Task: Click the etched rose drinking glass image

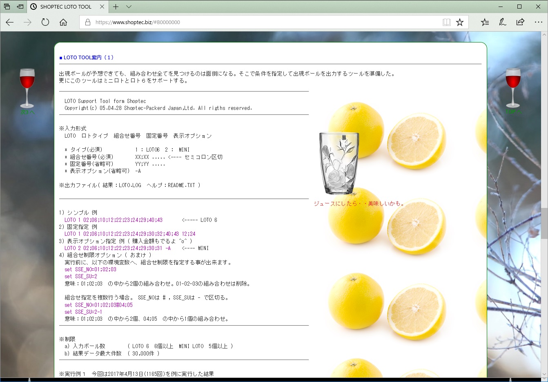Action: coord(339,163)
